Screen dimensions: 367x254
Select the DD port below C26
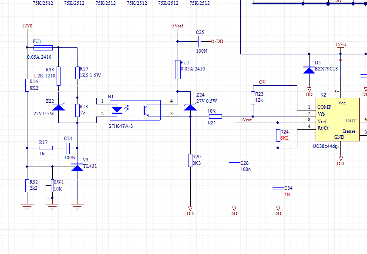tap(234, 211)
